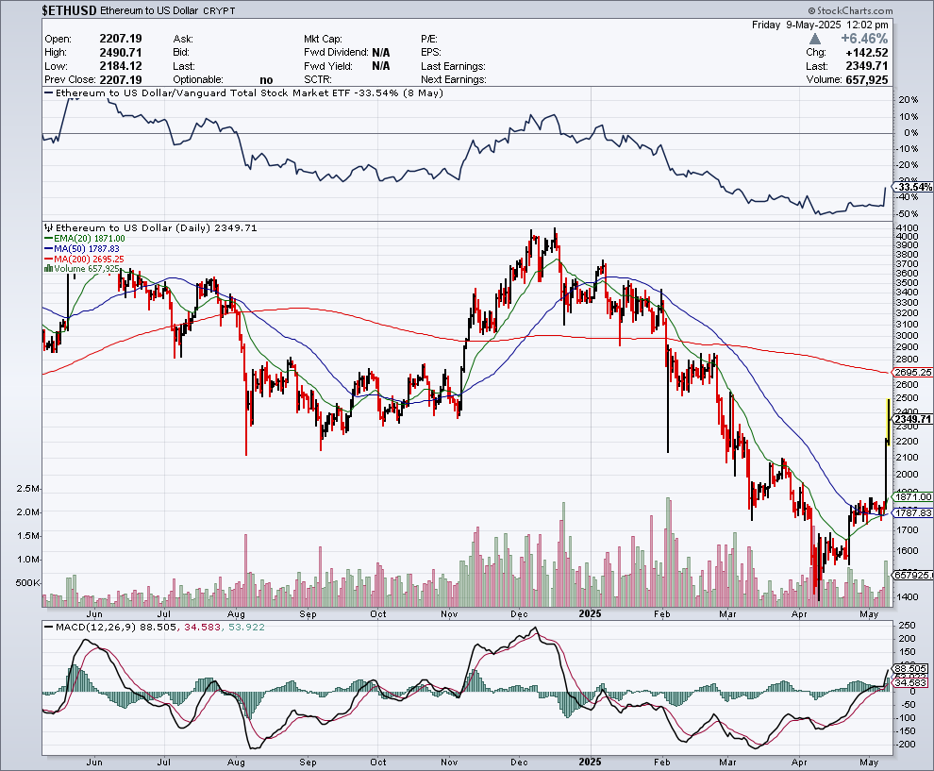Click the Mkt Cap label
This screenshot has width=934, height=771.
click(323, 39)
